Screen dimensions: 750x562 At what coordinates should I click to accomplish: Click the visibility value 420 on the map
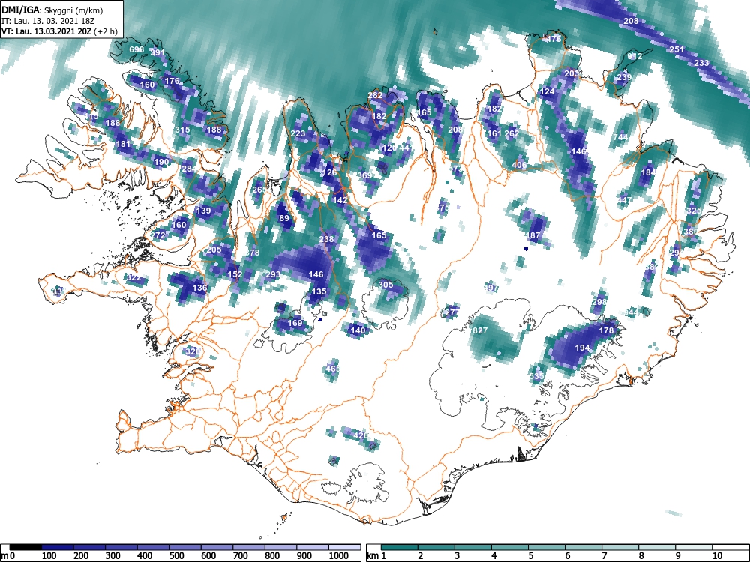pyautogui.click(x=361, y=435)
